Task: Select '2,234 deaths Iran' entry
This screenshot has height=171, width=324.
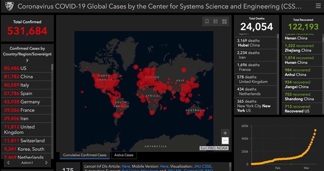Action: coord(256,55)
